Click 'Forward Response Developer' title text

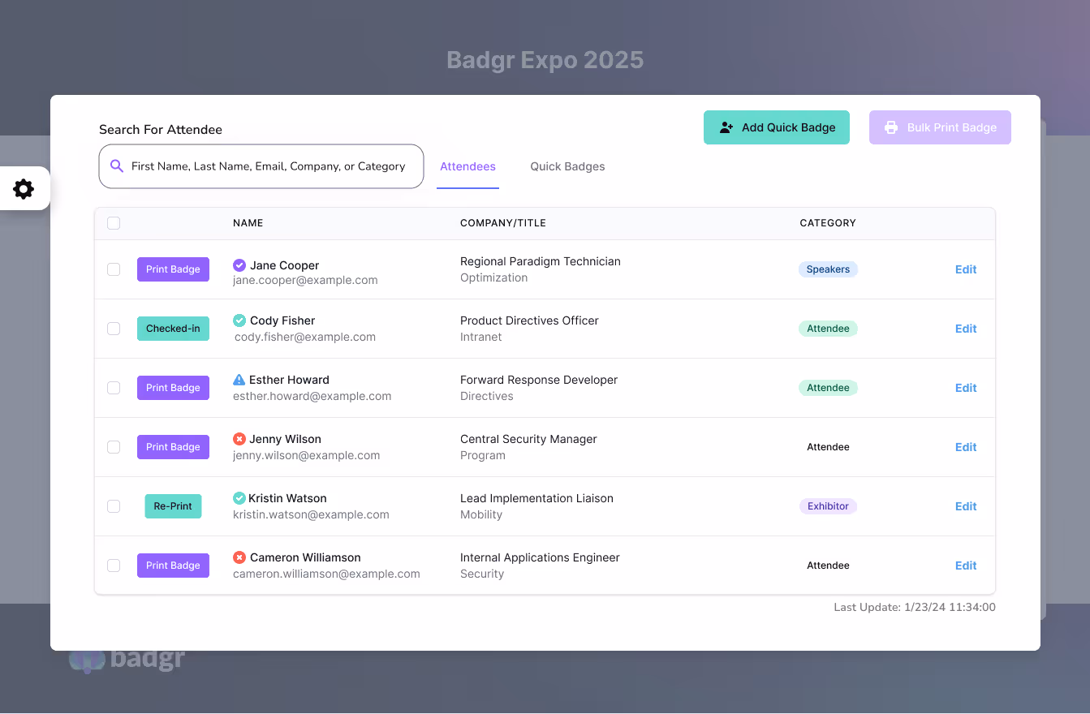[539, 380]
